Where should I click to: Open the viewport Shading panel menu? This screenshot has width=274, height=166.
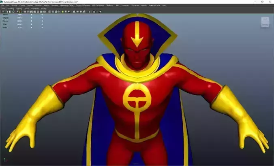pos(11,9)
